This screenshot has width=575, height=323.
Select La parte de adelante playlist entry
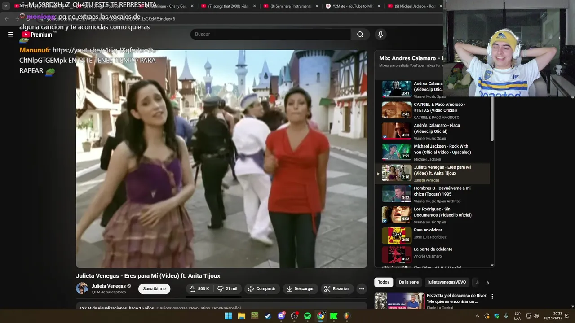click(432, 255)
